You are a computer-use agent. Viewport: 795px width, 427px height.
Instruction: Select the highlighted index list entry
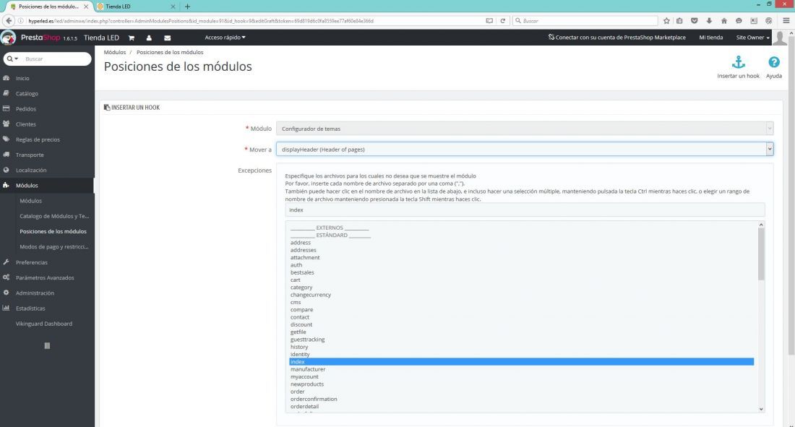[521, 362]
